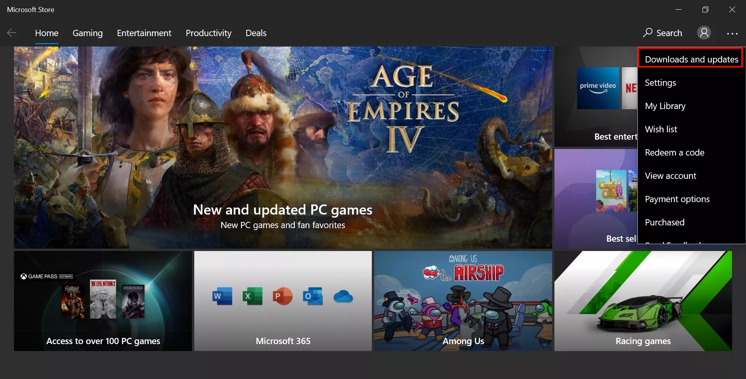Click the Best selling tile label
This screenshot has height=379, width=746.
tap(622, 239)
